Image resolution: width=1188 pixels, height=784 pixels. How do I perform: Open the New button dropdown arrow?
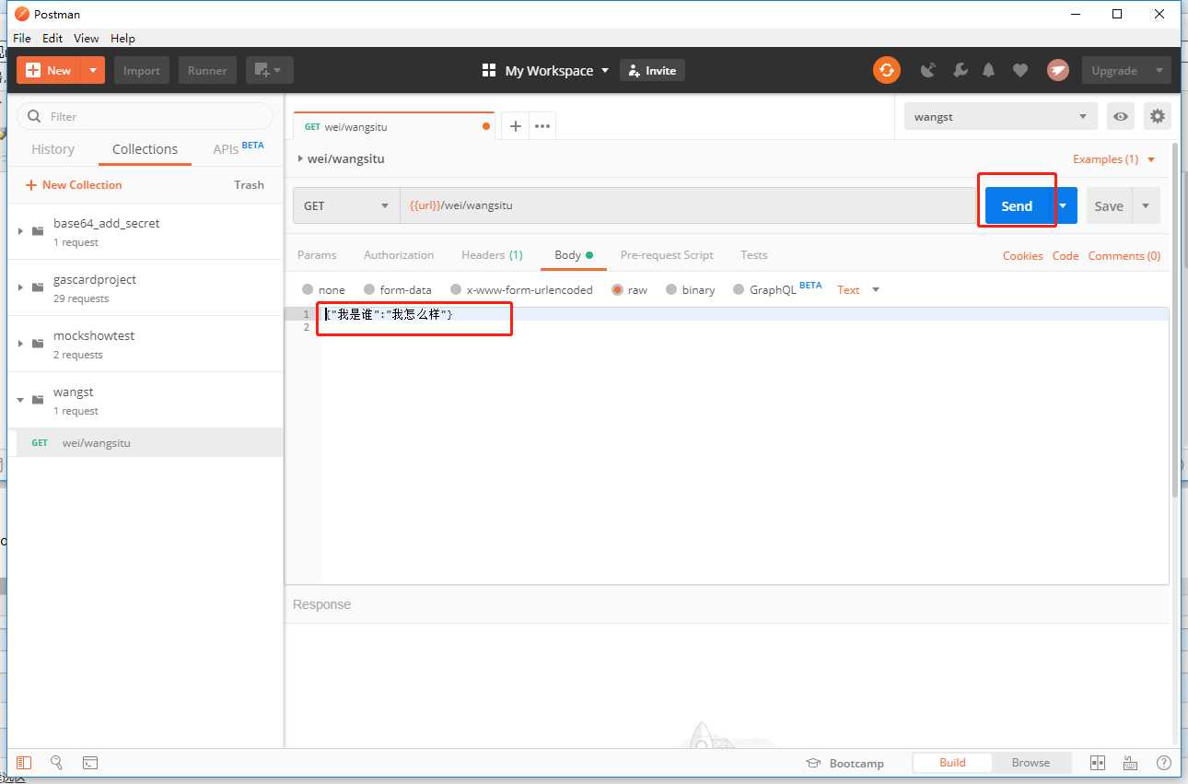(x=93, y=70)
